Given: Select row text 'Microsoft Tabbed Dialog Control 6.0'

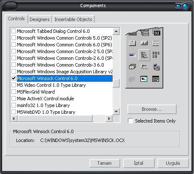Looking at the screenshot, I should pos(53,31).
